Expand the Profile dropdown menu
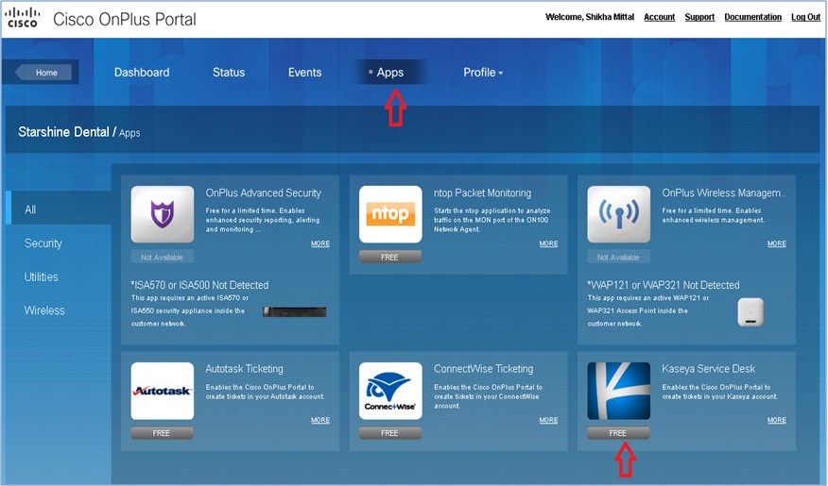 (483, 73)
